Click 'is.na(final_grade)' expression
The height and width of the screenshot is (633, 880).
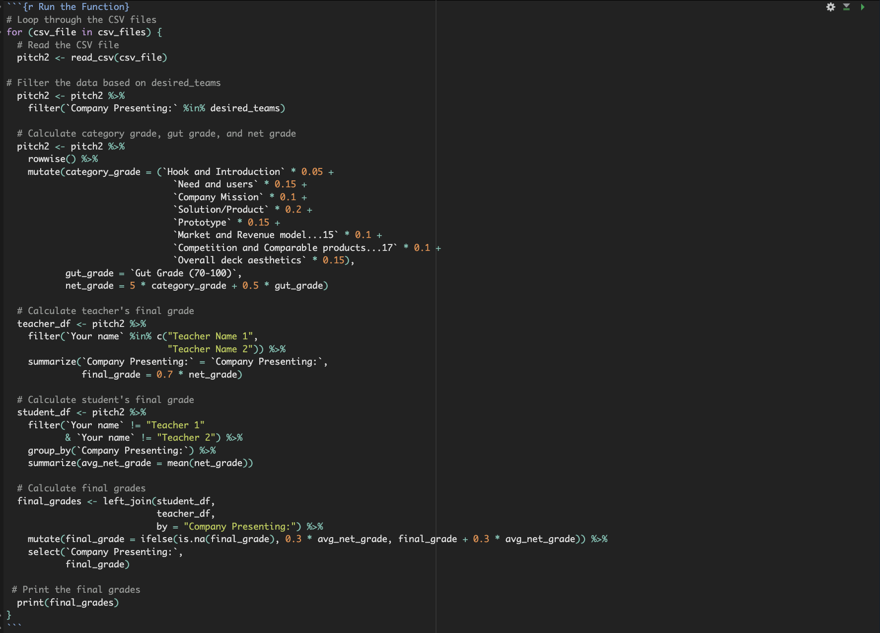(226, 539)
